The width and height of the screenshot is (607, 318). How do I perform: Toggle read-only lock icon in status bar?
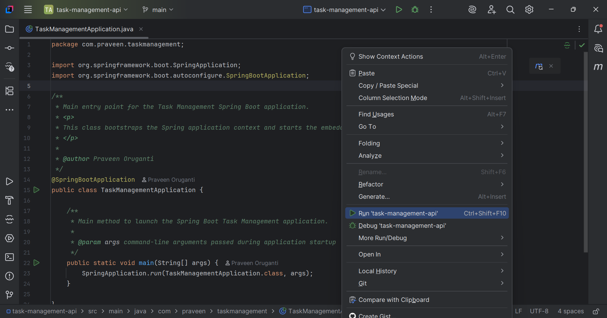click(596, 311)
